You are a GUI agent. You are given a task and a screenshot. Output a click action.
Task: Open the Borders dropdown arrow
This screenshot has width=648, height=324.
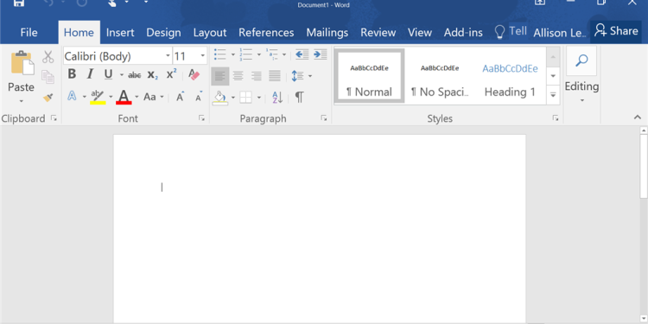pos(259,98)
